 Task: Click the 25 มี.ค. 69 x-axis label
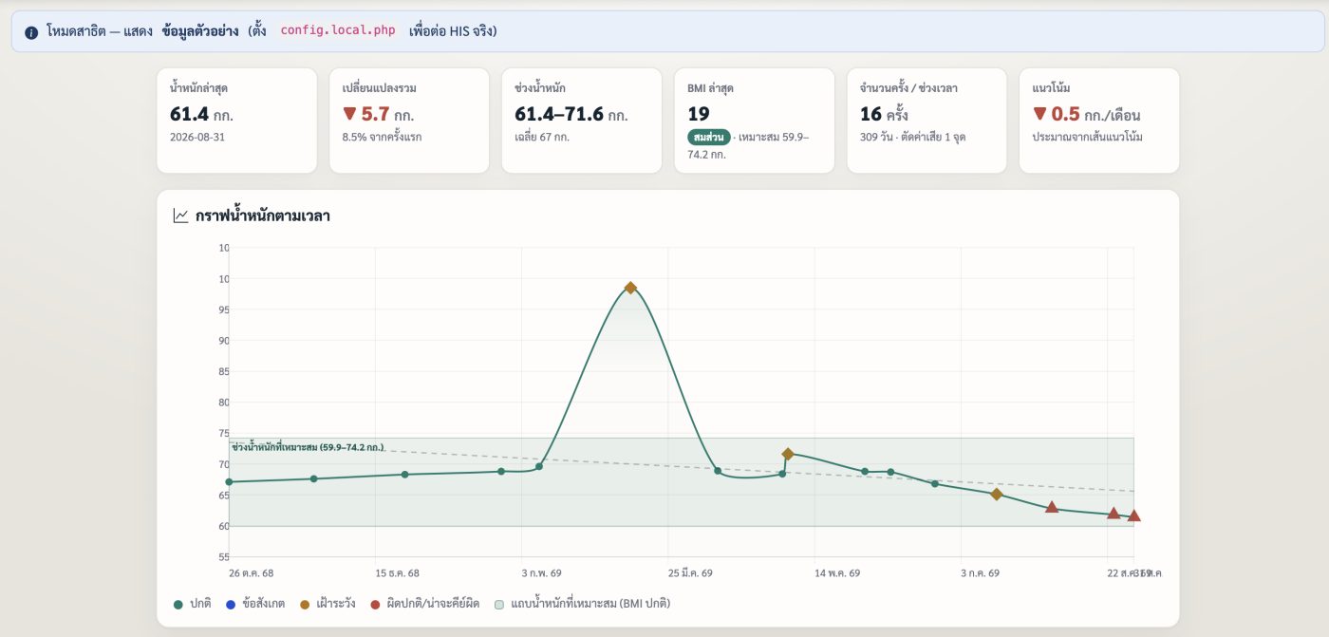point(690,573)
